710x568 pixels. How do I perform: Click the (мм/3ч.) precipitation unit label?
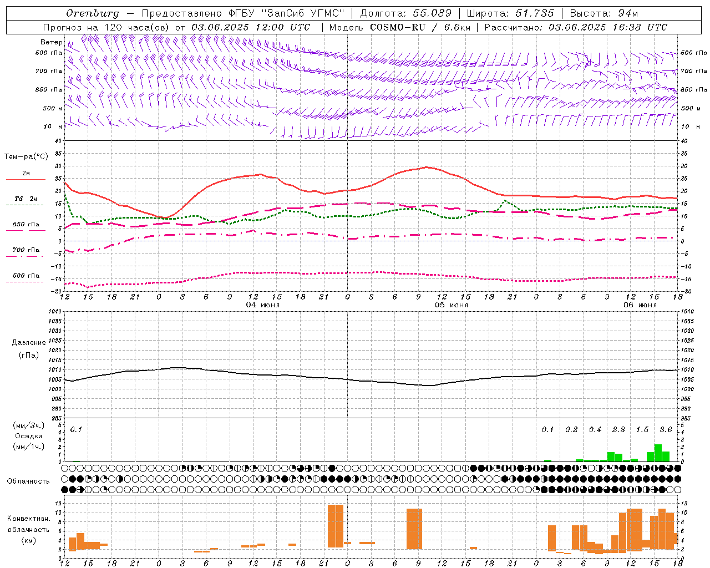29,425
